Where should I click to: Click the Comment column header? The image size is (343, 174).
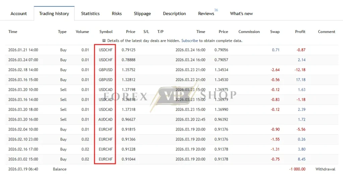[x=327, y=32]
